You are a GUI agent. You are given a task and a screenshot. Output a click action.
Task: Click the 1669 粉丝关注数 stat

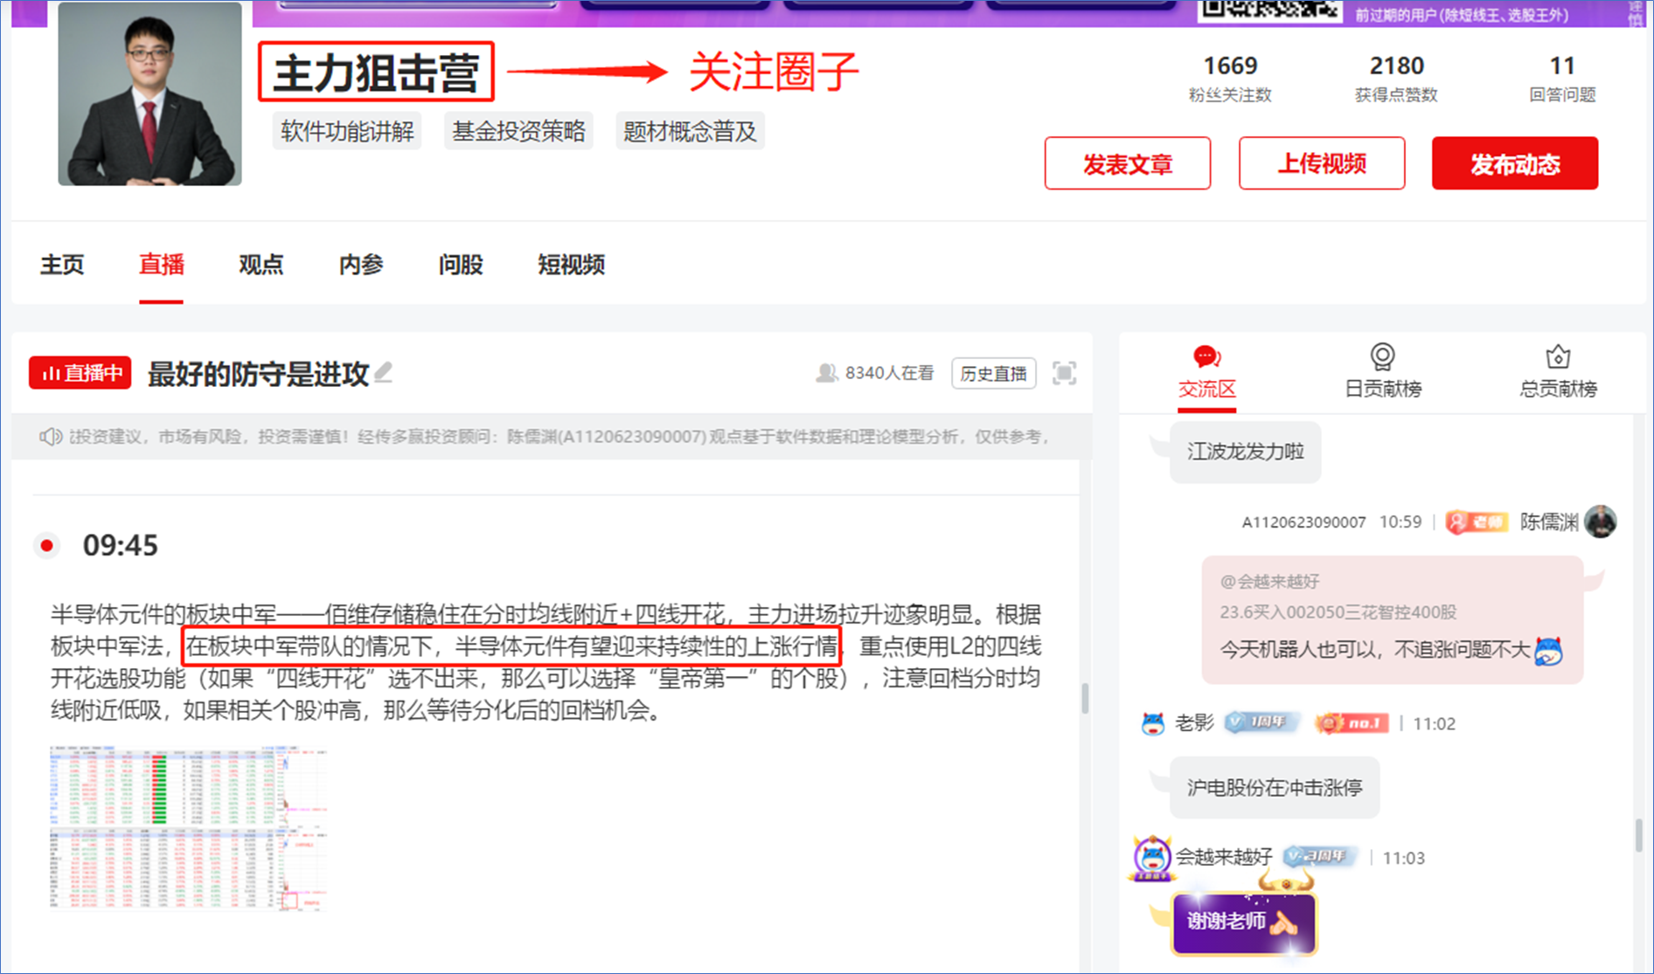(x=1230, y=79)
